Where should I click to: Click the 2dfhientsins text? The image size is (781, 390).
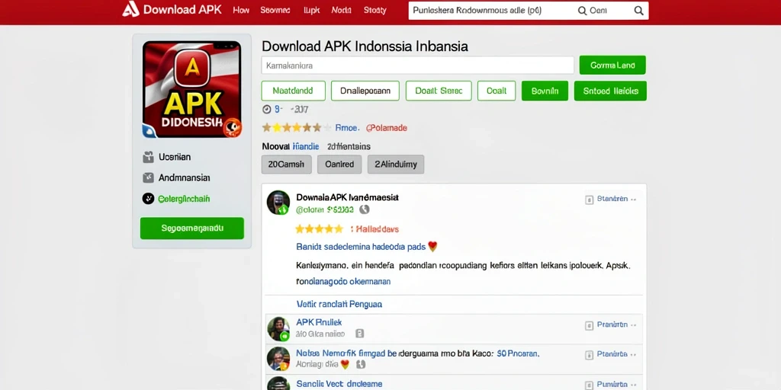point(349,147)
